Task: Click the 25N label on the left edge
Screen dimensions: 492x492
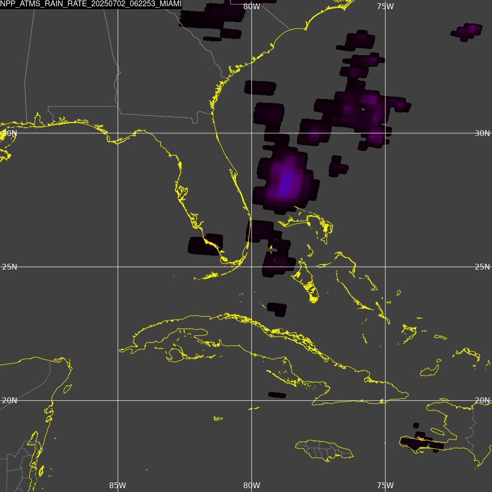Action: [10, 267]
